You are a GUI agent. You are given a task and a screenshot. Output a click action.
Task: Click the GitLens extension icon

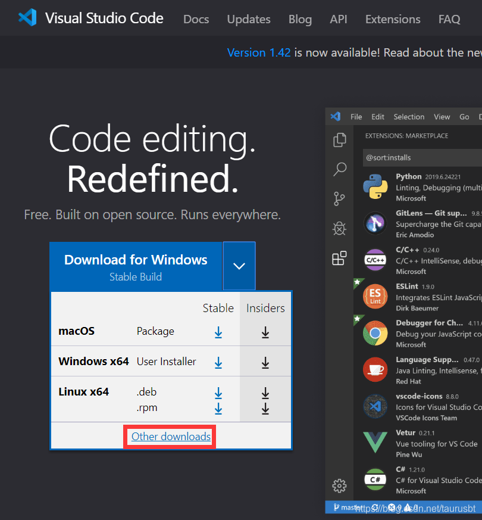coord(375,223)
